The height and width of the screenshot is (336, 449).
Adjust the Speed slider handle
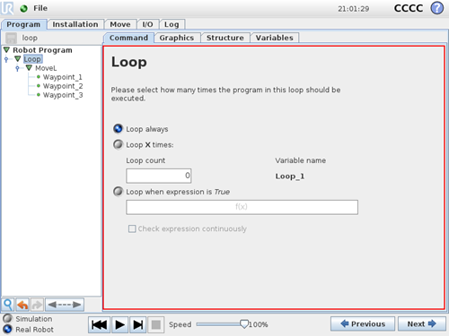coord(244,324)
